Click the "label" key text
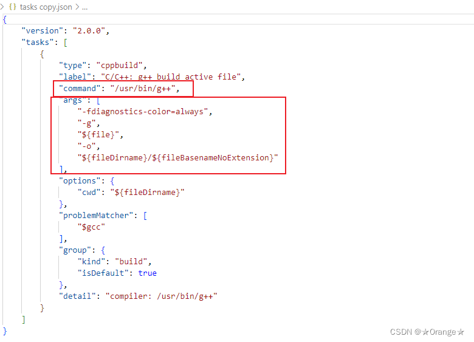The width and height of the screenshot is (474, 342). (x=75, y=77)
